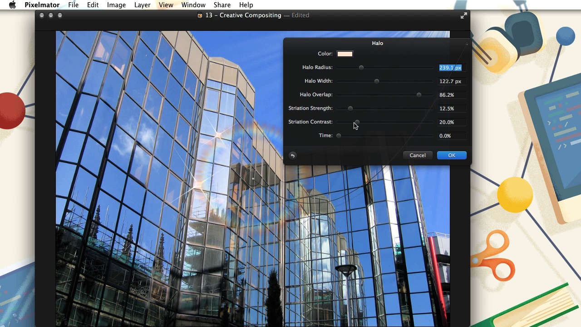Viewport: 581px width, 327px height.
Task: Open the Help menu
Action: click(x=246, y=5)
